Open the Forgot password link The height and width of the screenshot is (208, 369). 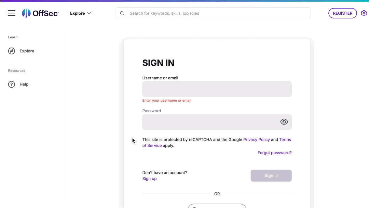tap(274, 153)
